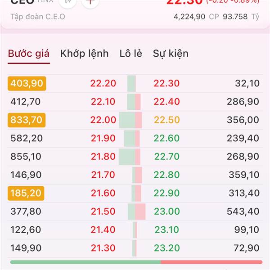Open the Lô lẻ tab
The image size is (270, 270).
pos(131,54)
